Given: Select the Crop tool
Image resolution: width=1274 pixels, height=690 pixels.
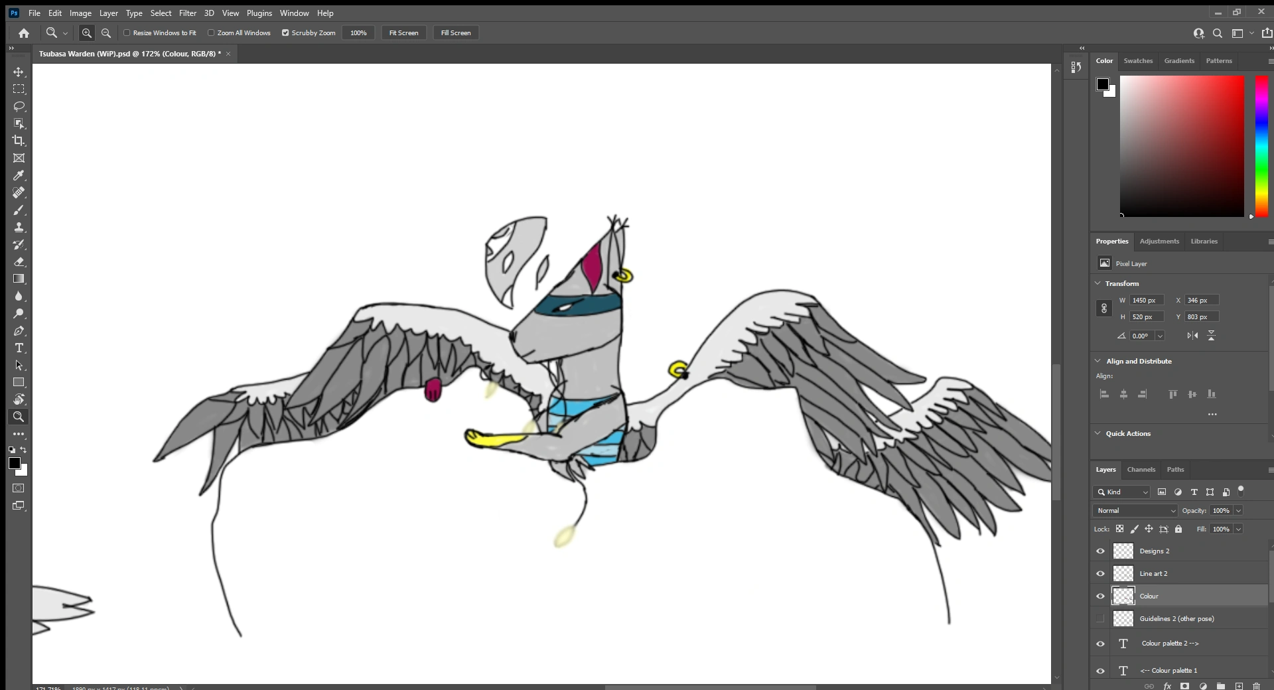Looking at the screenshot, I should click(19, 141).
